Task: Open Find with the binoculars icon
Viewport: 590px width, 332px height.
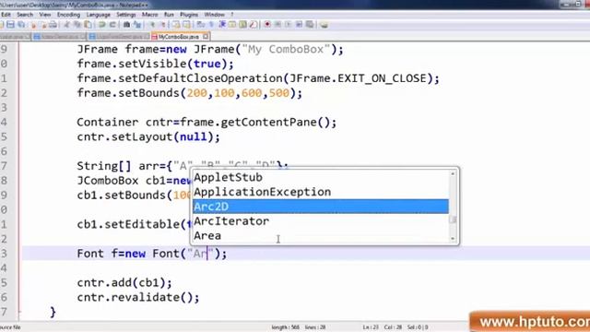Action: 126,25
